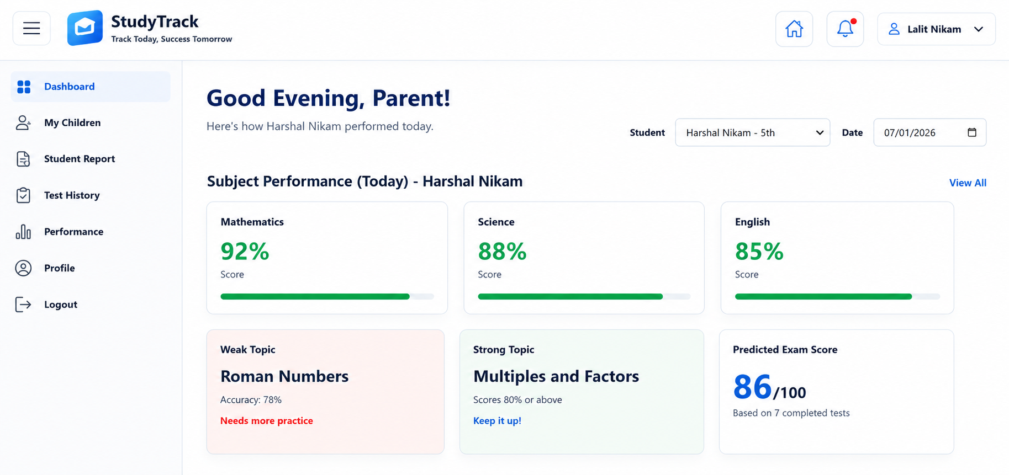Click the My Children person icon
This screenshot has width=1009, height=475.
click(23, 122)
